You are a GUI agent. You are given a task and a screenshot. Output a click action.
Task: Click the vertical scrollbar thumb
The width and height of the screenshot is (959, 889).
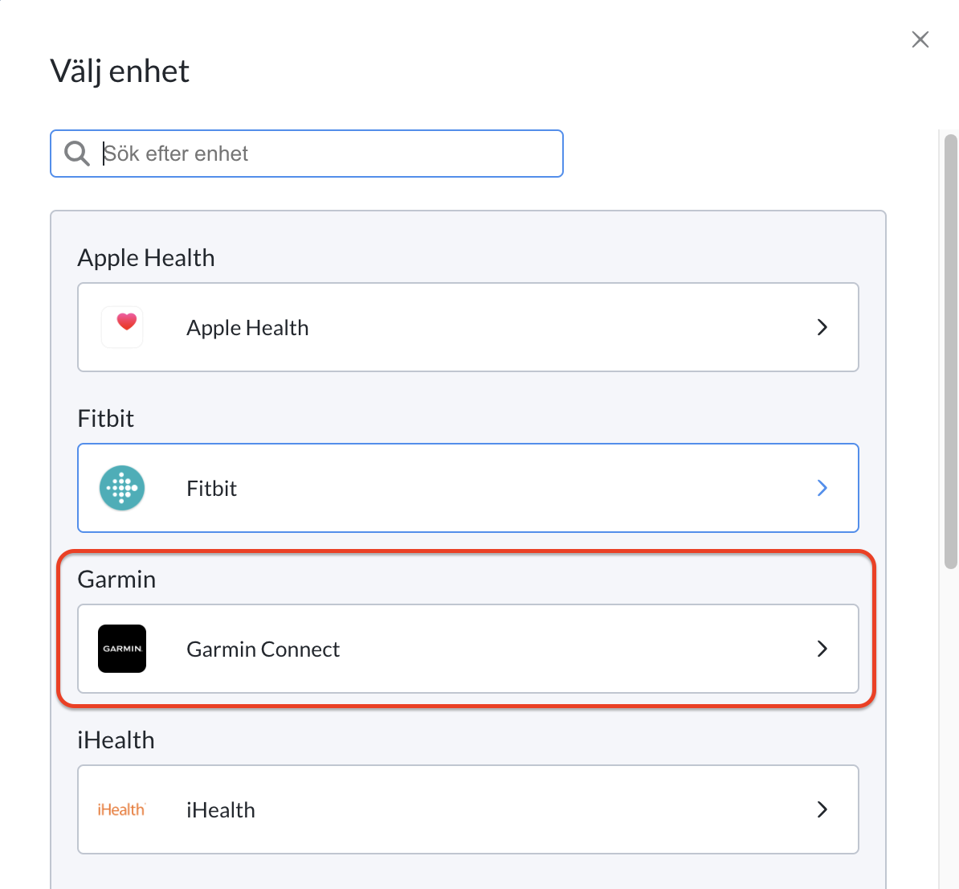click(x=950, y=351)
